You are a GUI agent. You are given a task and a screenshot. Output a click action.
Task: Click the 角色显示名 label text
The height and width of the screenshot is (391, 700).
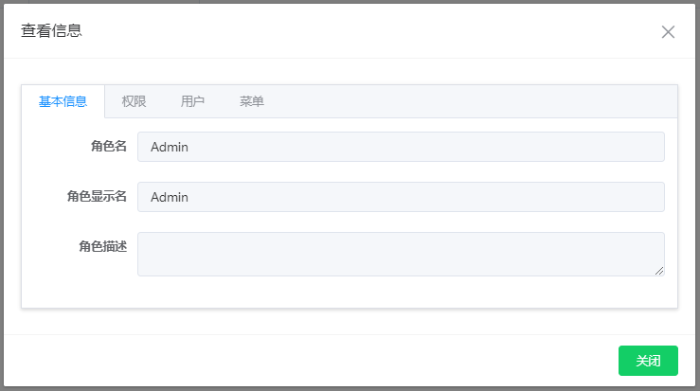tap(97, 197)
